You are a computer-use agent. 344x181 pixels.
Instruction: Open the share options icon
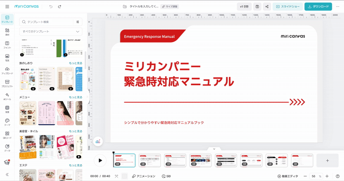(267, 6)
